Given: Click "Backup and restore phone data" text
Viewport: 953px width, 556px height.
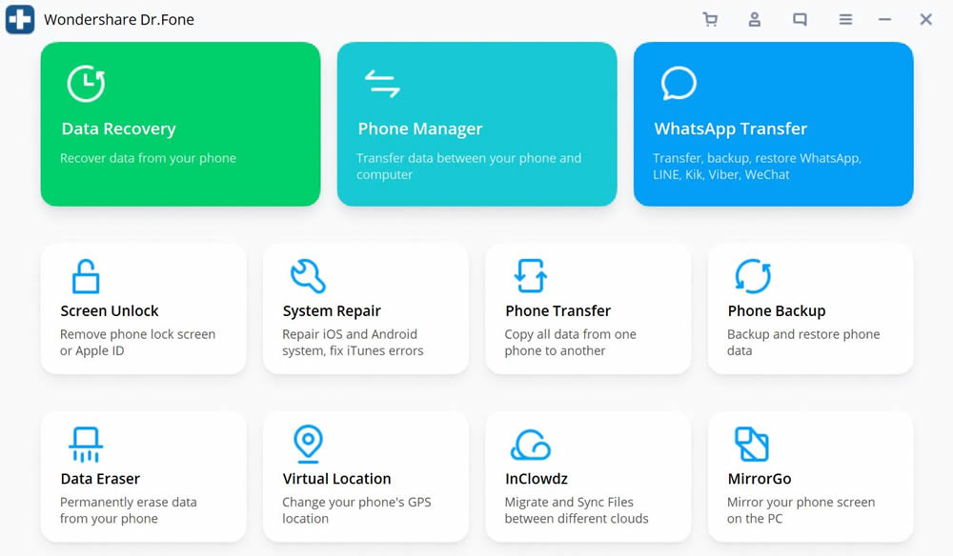Looking at the screenshot, I should 803,343.
